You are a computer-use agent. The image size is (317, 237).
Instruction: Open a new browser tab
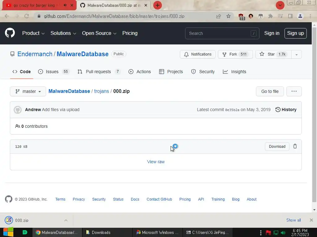[x=158, y=6]
